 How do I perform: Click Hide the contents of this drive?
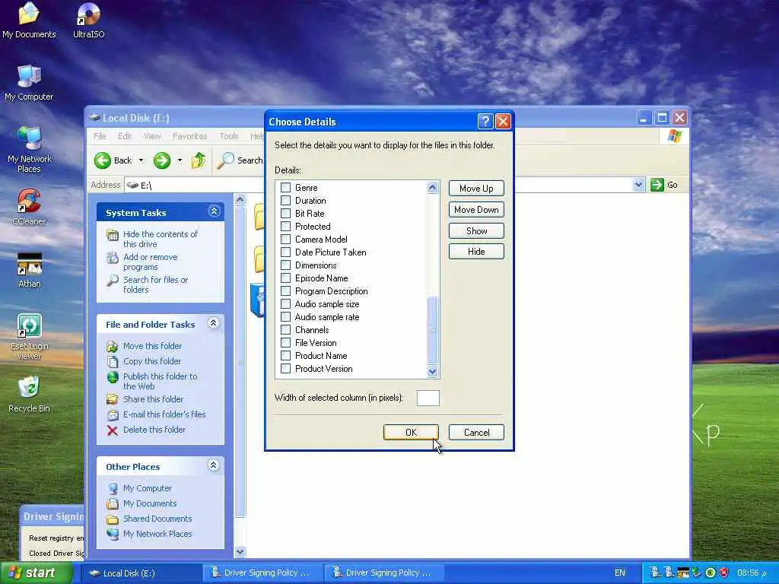pos(161,239)
